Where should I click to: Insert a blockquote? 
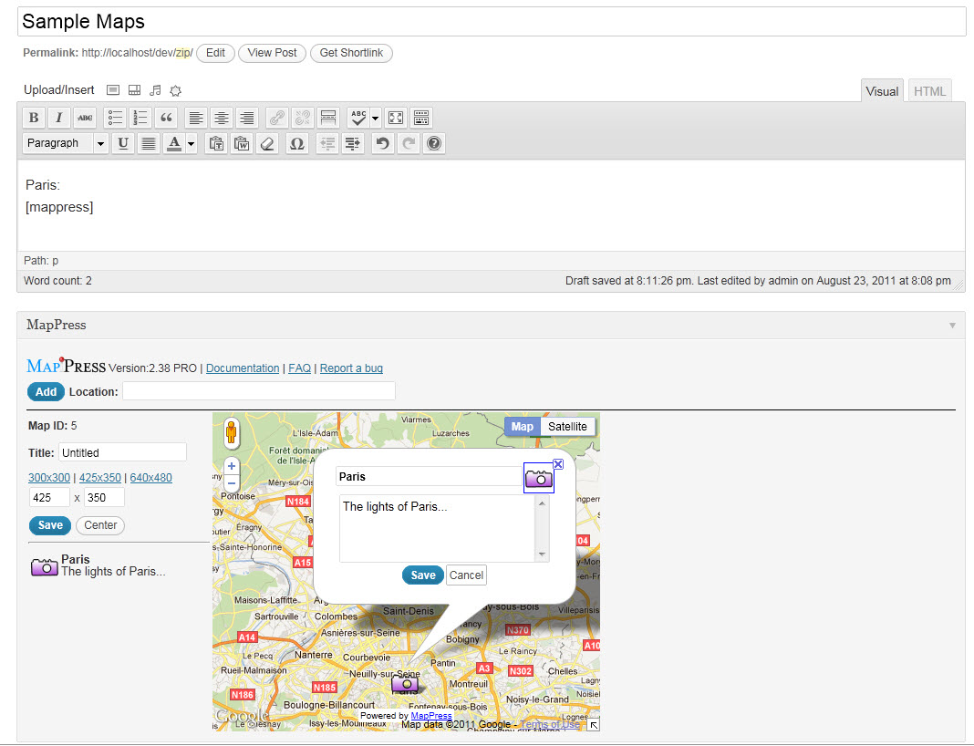coord(166,118)
